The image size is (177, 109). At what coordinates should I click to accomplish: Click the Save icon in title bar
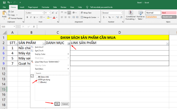(x=4, y=2)
